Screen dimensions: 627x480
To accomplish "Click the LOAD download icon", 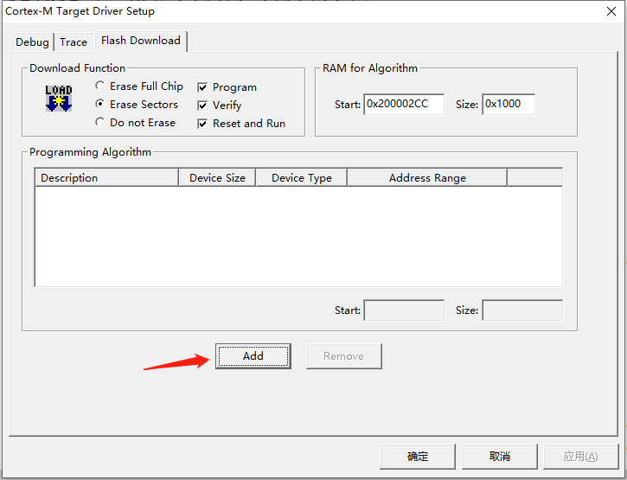I will point(59,98).
